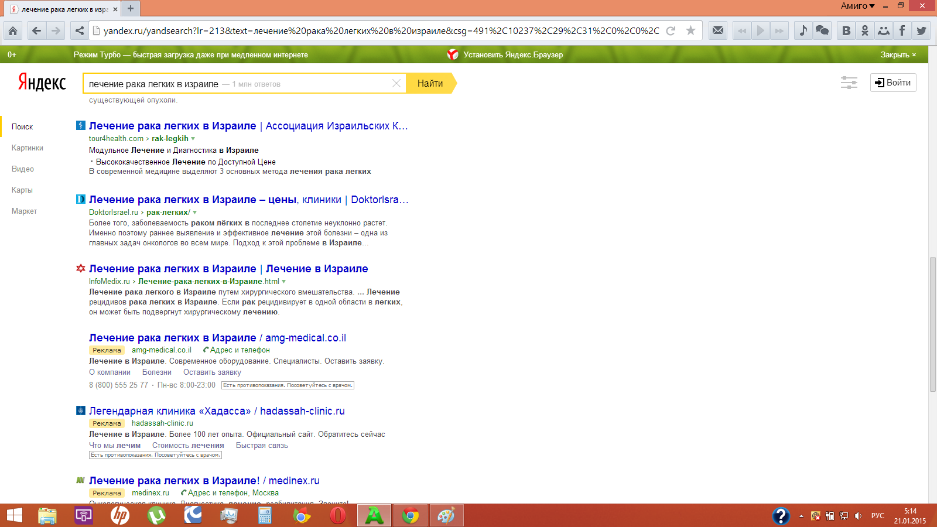Expand InfoMedix.ru result dropdown arrow
This screenshot has width=937, height=527.
284,282
